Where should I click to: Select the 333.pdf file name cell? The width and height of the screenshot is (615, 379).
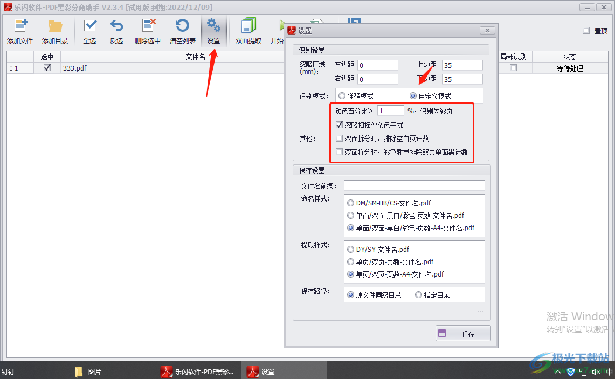172,68
